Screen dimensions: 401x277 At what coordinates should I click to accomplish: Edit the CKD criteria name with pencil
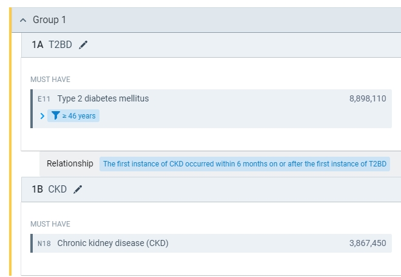coord(78,190)
